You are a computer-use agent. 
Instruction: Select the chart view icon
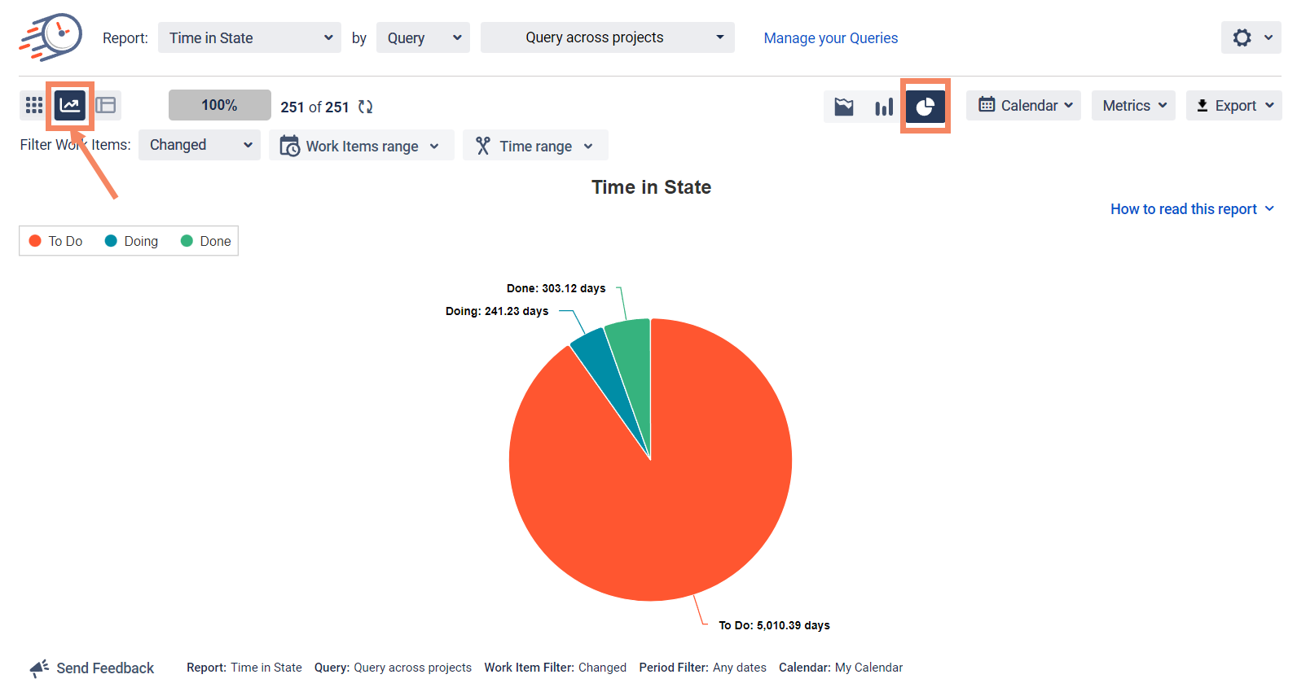(70, 105)
